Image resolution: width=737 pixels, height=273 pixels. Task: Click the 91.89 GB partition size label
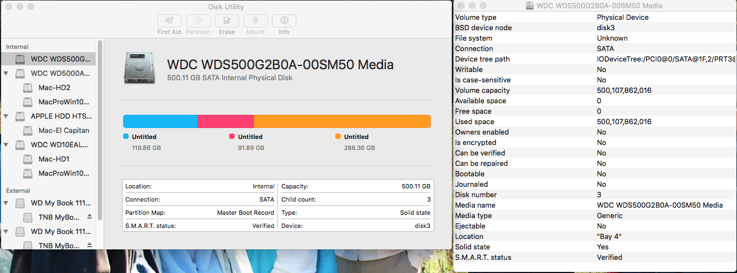tap(251, 148)
